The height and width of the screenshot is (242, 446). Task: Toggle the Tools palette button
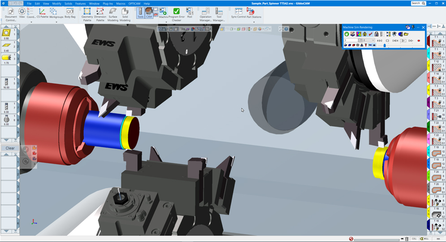pyautogui.click(x=140, y=13)
